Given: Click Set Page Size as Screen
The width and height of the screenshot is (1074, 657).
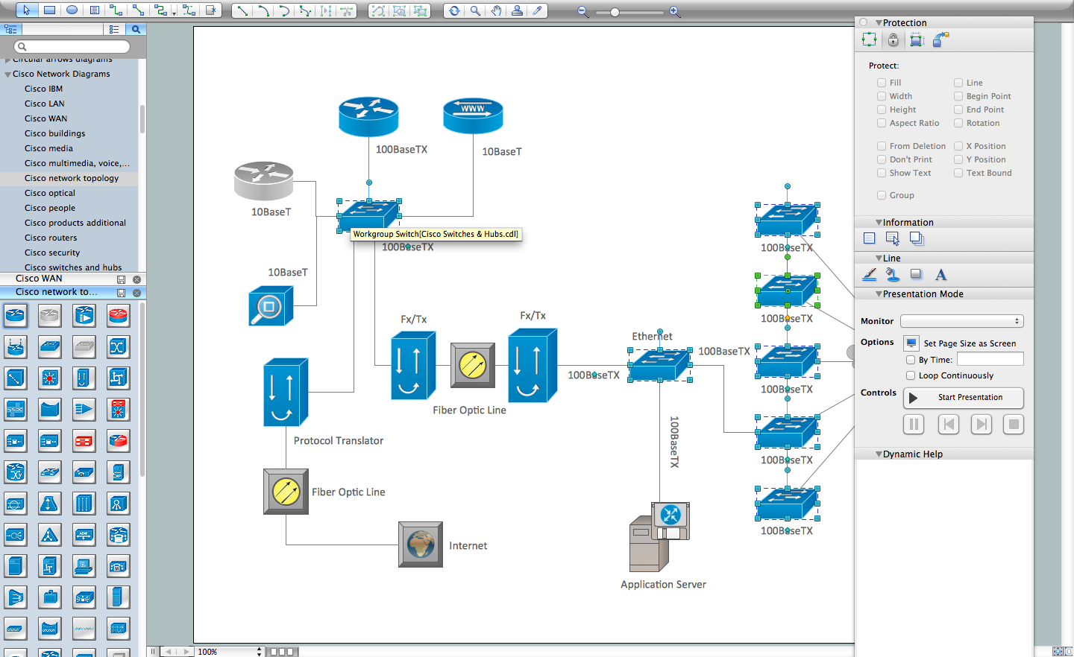Looking at the screenshot, I should 911,343.
